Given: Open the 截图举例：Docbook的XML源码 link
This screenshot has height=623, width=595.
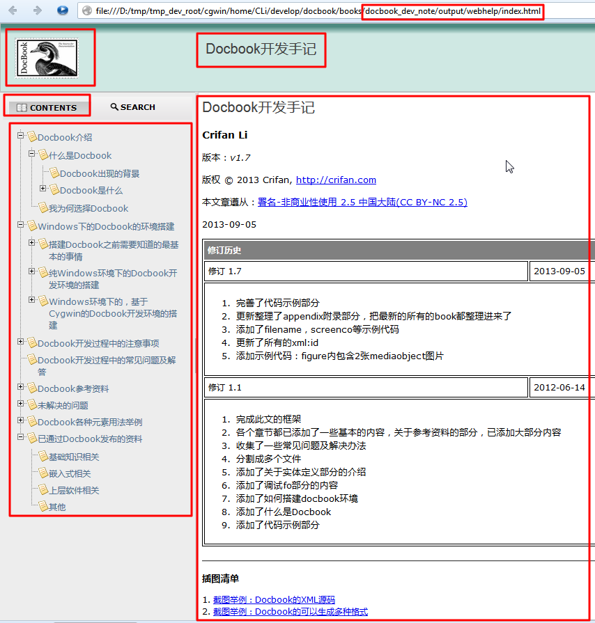Looking at the screenshot, I should click(274, 599).
